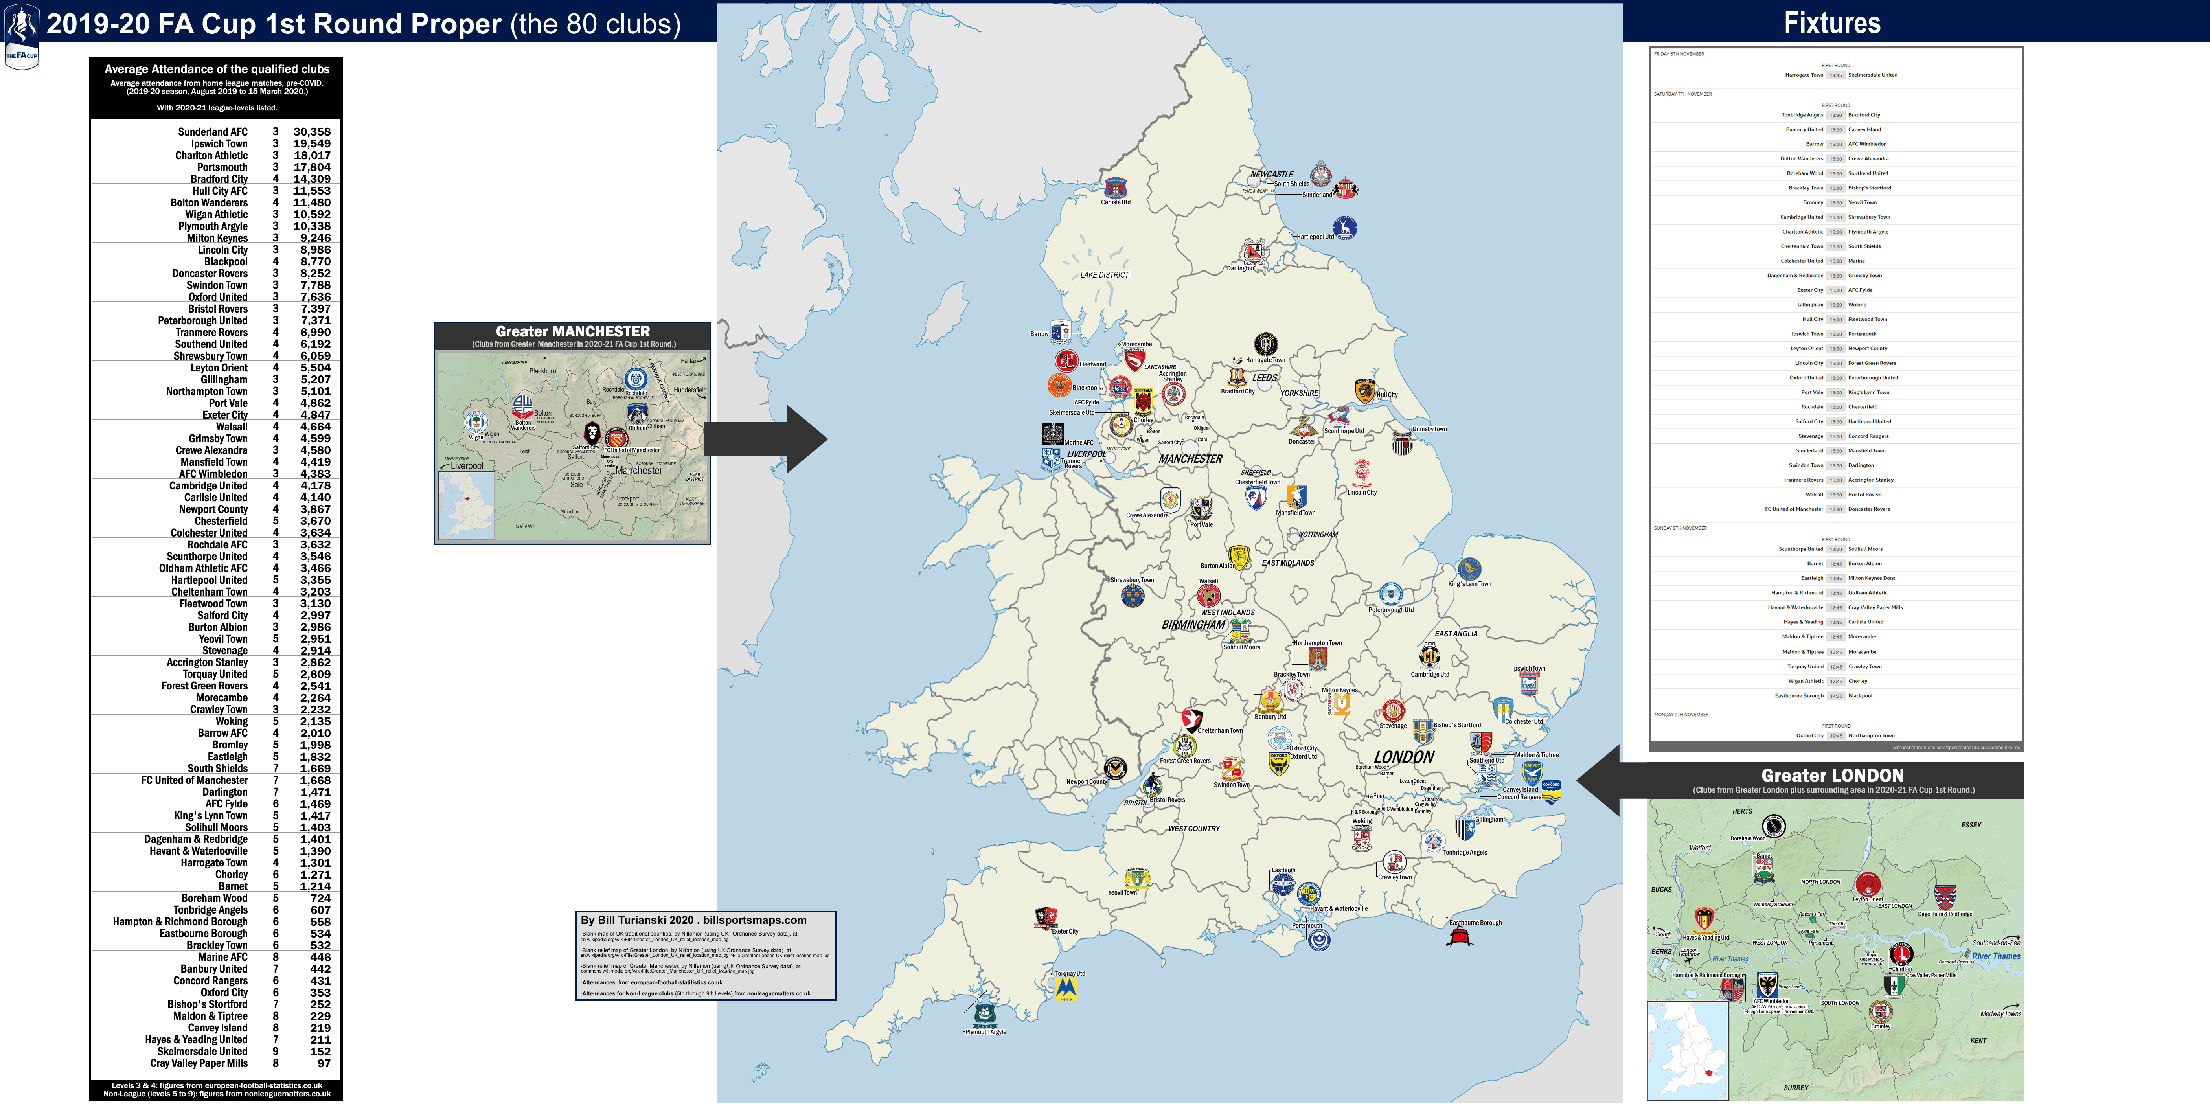Click the Leyton Orient crest in London inset
This screenshot has width=2210, height=1105.
(x=1868, y=884)
